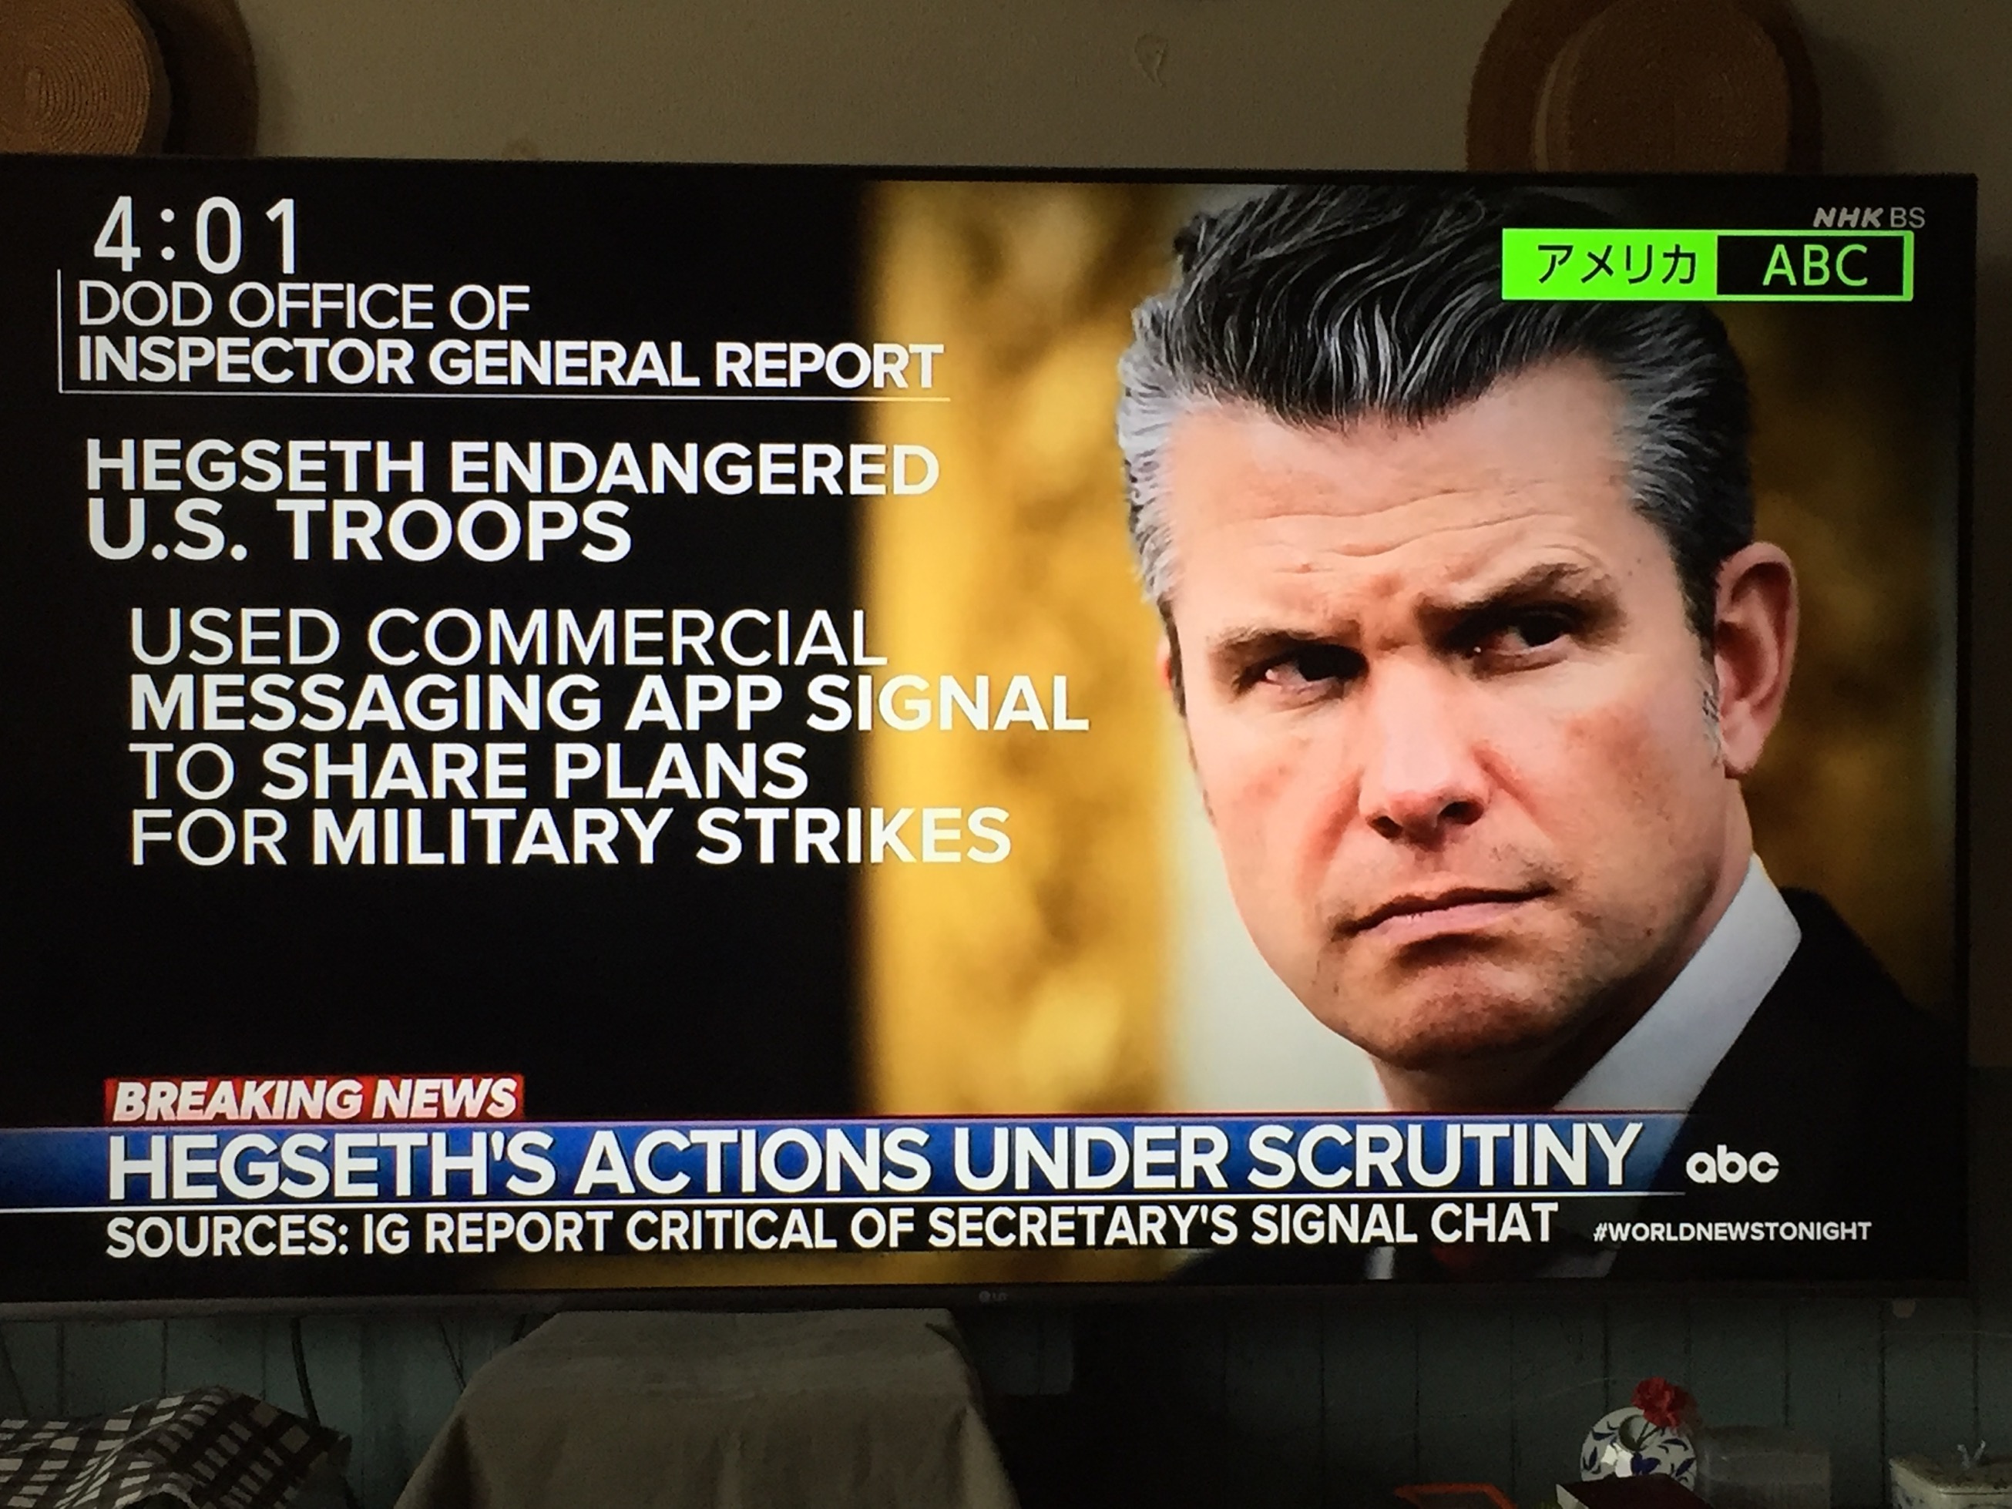Click the red BREAKING NEWS banner
Image resolution: width=2012 pixels, height=1509 pixels.
(x=314, y=1101)
